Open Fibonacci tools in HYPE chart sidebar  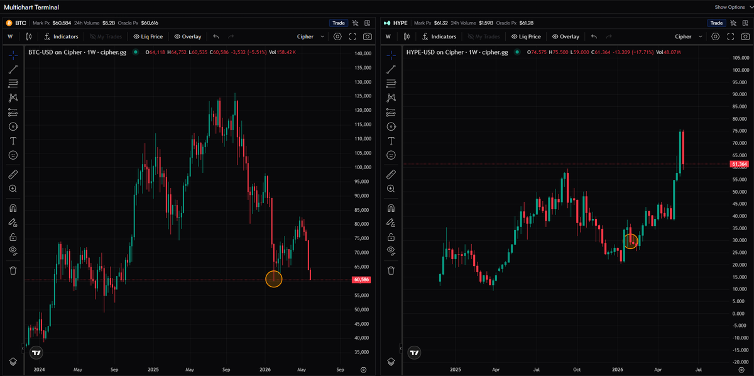(391, 84)
